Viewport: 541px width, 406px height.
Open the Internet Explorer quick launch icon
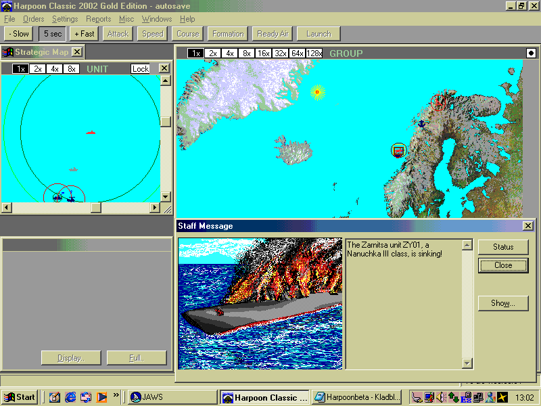point(70,397)
